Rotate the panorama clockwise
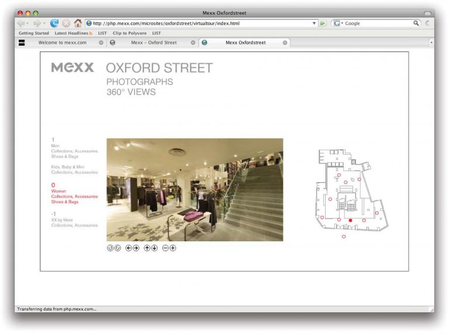This screenshot has height=335, width=449. (118, 248)
